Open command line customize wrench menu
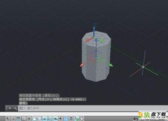This screenshot has height=121, width=168. (15, 108)
